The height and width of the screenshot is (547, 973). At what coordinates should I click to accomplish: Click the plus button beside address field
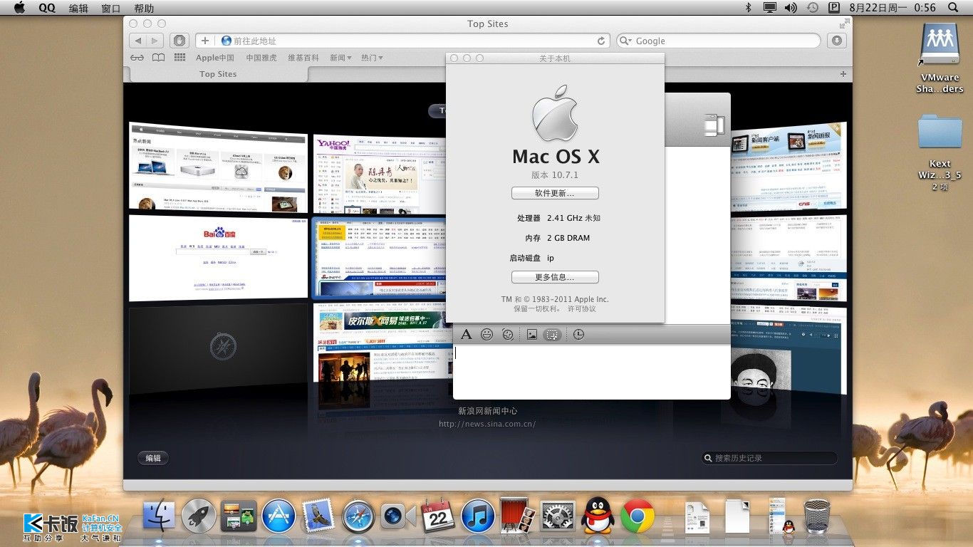(x=205, y=41)
